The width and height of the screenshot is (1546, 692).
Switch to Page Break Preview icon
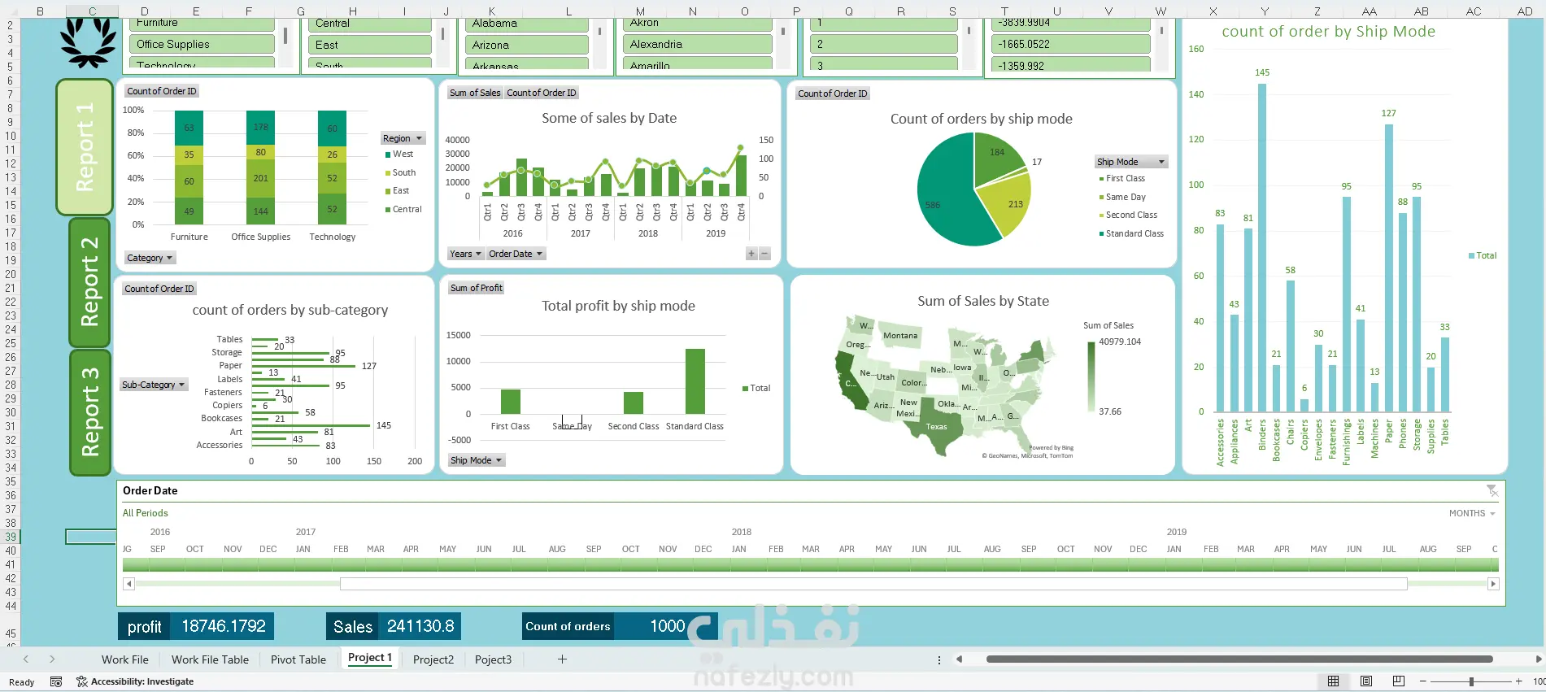(1399, 681)
